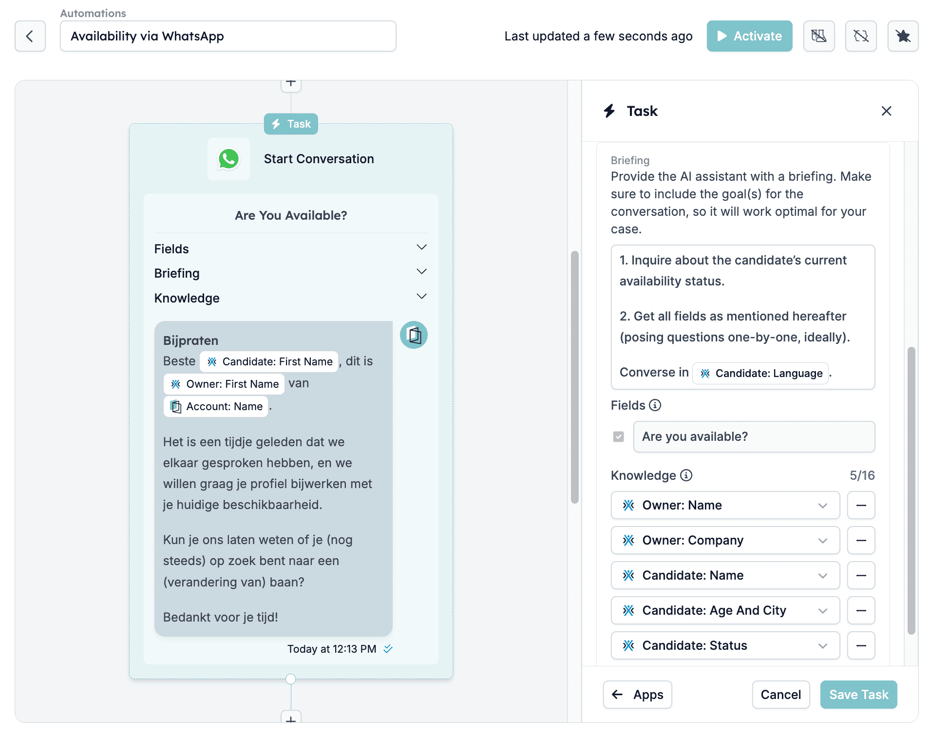Remove the Candidate: Name knowledge item
930x736 pixels.
pos(861,575)
